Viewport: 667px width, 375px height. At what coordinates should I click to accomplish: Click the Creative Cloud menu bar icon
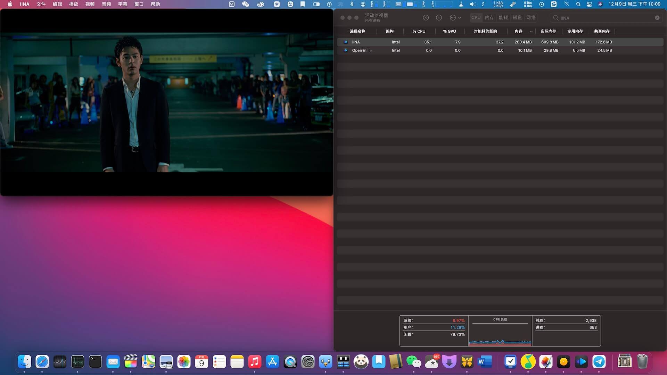point(261,4)
